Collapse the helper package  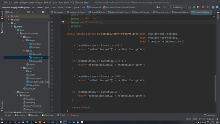click(x=24, y=40)
